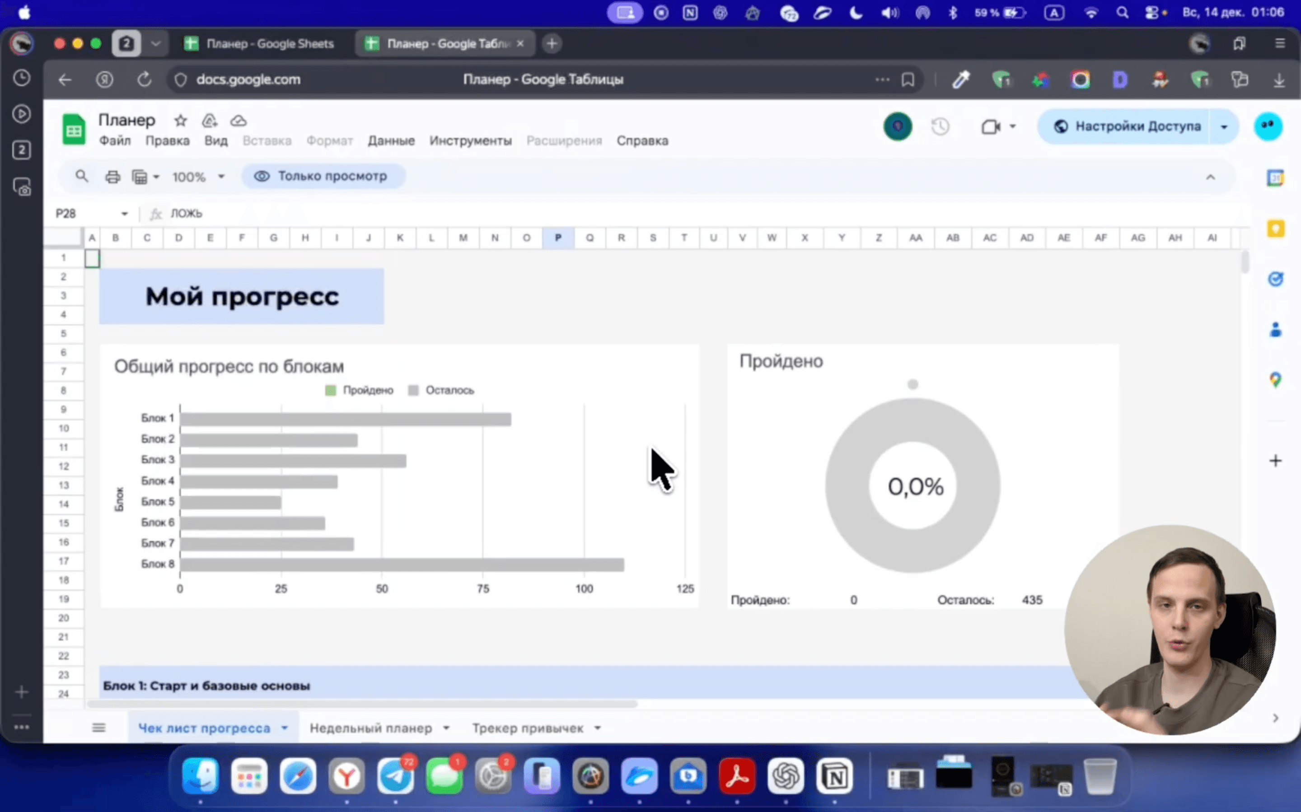Collapse the Sheets menus with the chevron
This screenshot has height=812, width=1301.
pos(1210,177)
